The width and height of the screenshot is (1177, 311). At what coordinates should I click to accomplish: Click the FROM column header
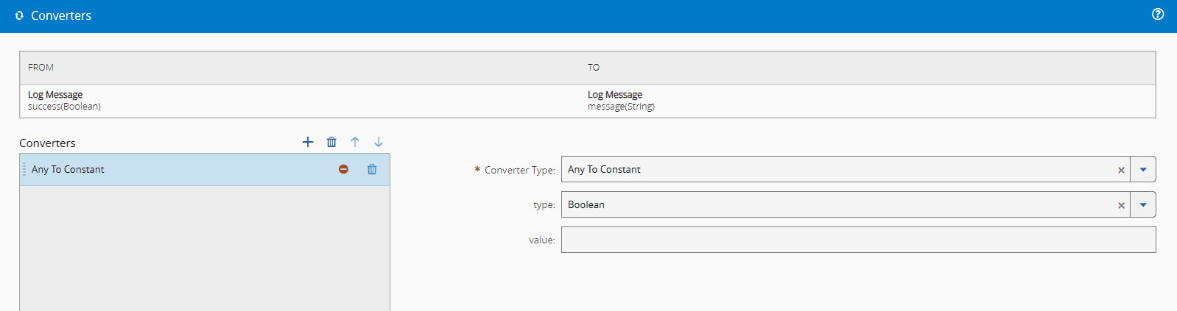[x=41, y=68]
